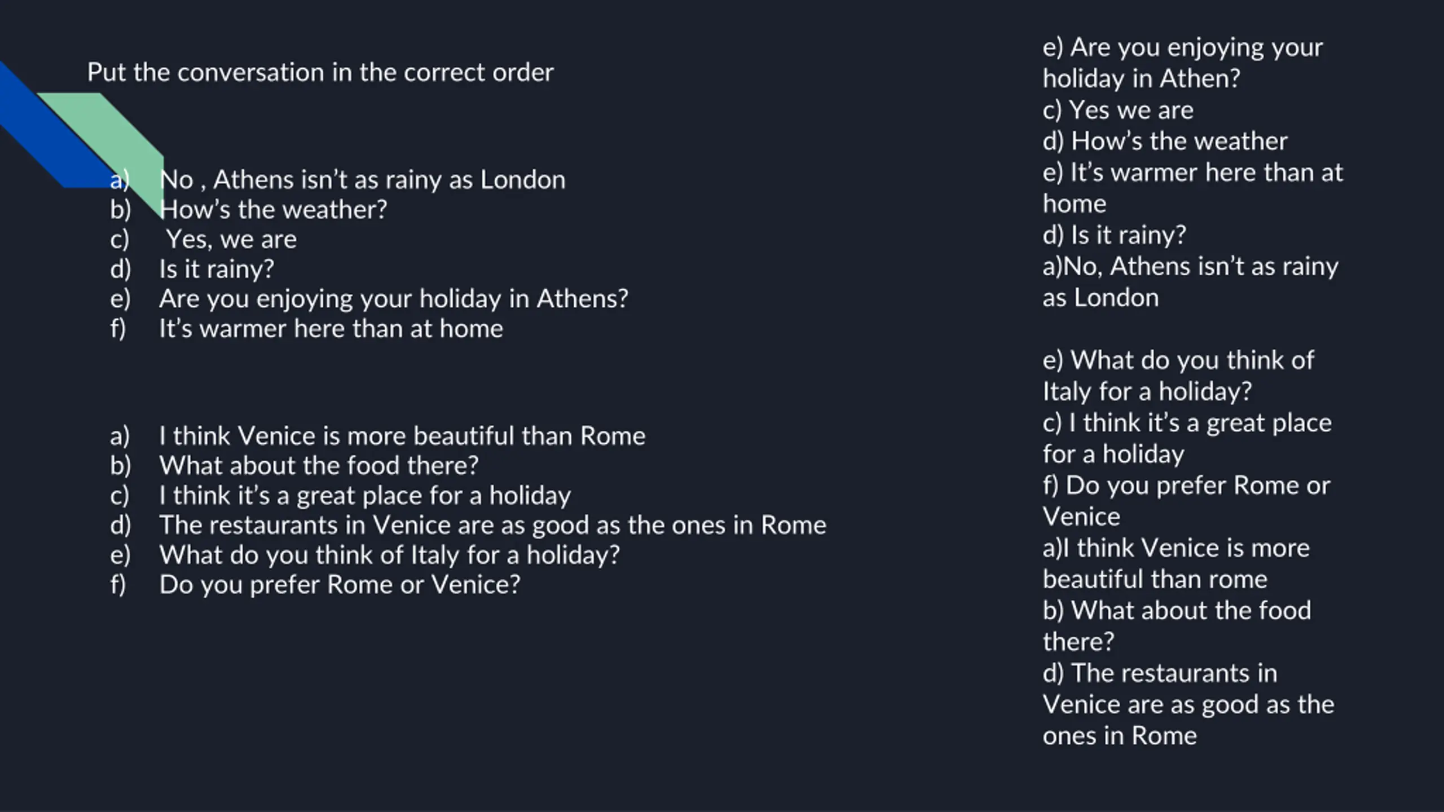Select single-line item "b) What about the food there?"
1444x812 pixels.
pos(319,466)
